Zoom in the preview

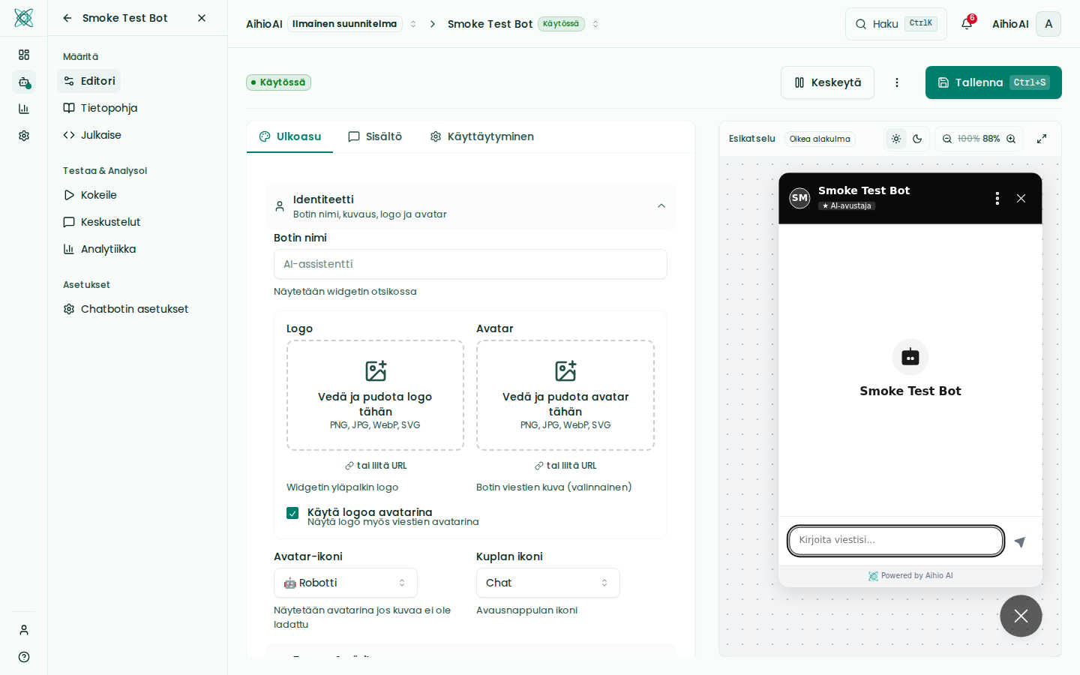[x=1011, y=139]
